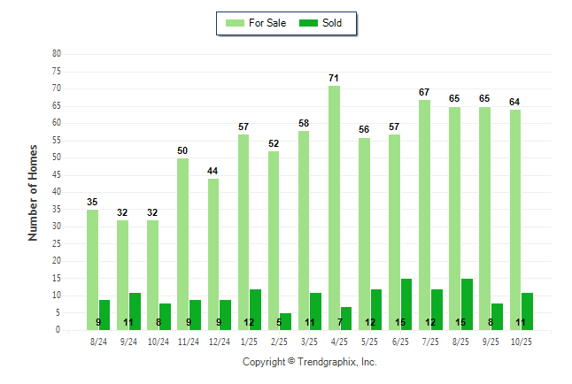Click the light green For Sale legend swatch

[x=236, y=23]
